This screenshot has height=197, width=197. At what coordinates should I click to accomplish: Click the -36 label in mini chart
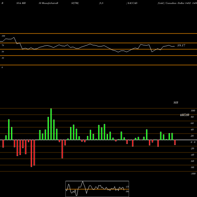point(127,191)
